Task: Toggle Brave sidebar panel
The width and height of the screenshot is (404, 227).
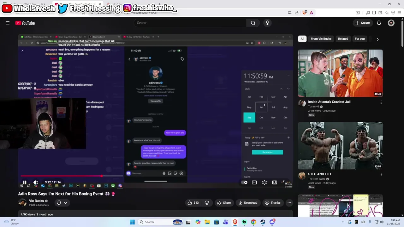Action: click(374, 13)
